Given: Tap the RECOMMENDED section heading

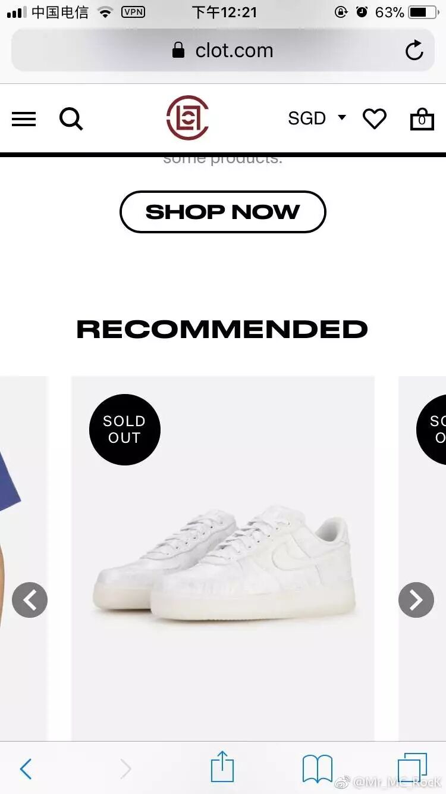Looking at the screenshot, I should pos(222,329).
